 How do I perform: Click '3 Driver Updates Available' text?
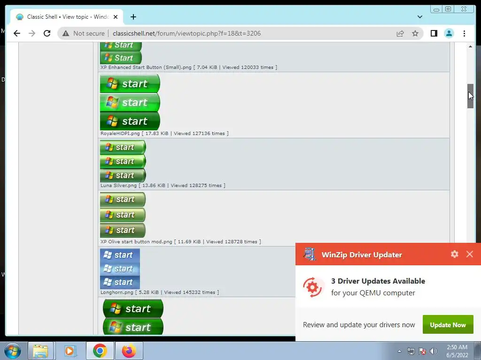tap(378, 281)
